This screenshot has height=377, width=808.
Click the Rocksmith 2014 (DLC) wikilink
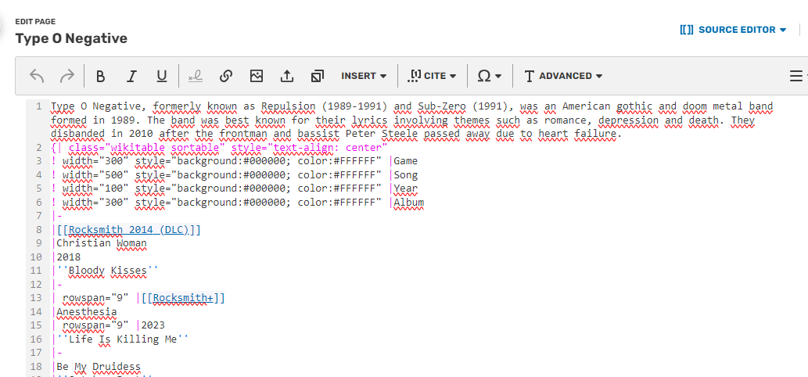coord(129,229)
